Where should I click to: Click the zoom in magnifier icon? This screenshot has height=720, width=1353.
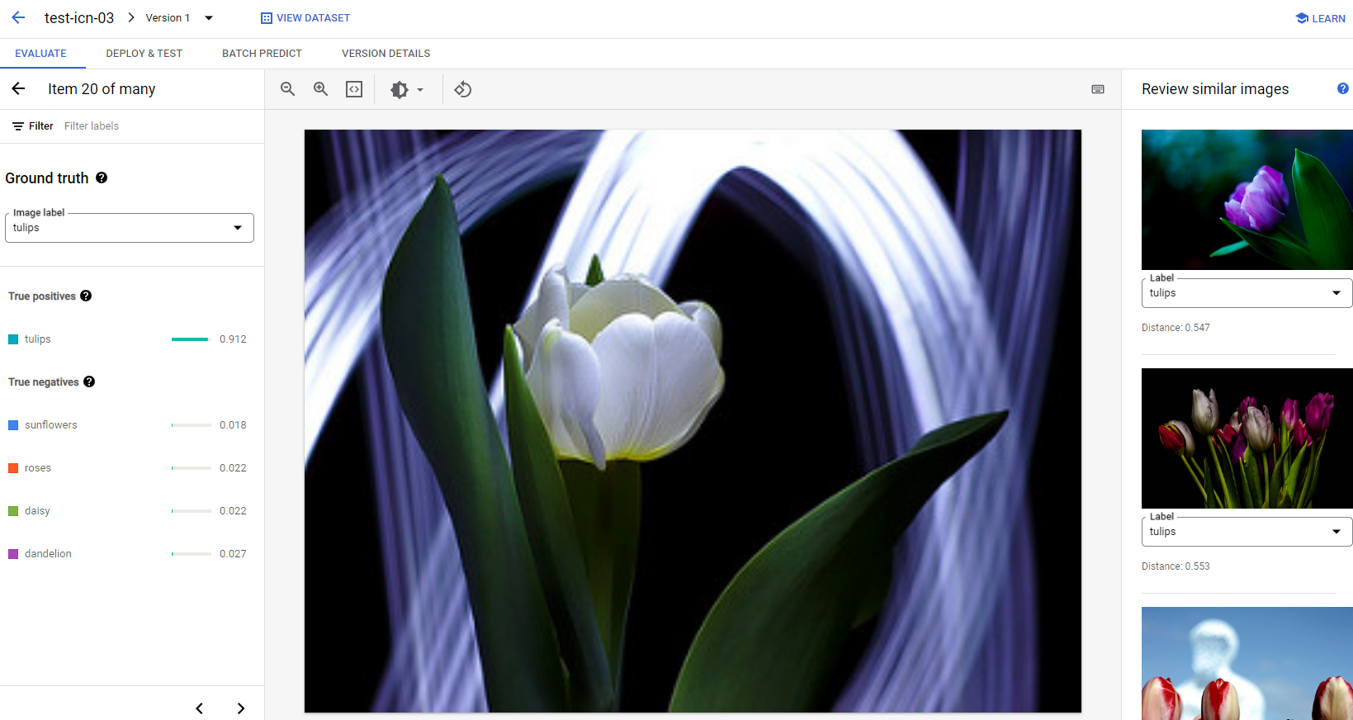[320, 89]
